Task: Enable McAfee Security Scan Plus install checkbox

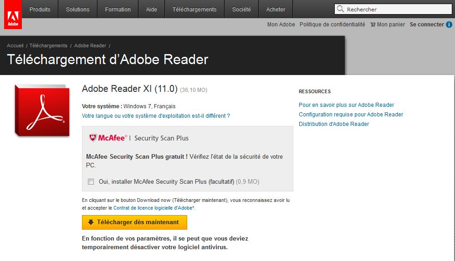Action: [x=91, y=181]
